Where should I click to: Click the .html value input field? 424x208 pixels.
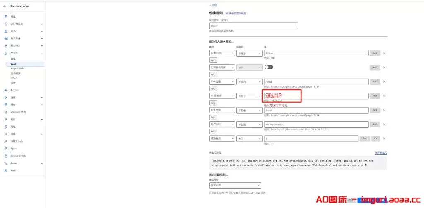pyautogui.click(x=316, y=110)
